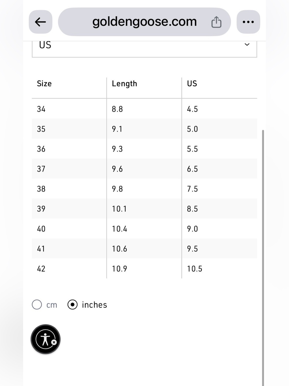Image resolution: width=289 pixels, height=386 pixels.
Task: Expand the US size system dropdown
Action: coord(144,46)
